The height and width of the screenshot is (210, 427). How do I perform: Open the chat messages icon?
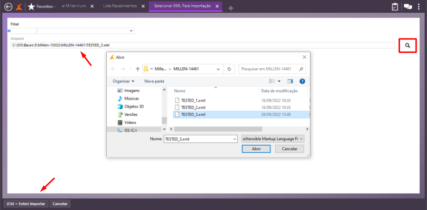[x=408, y=7]
